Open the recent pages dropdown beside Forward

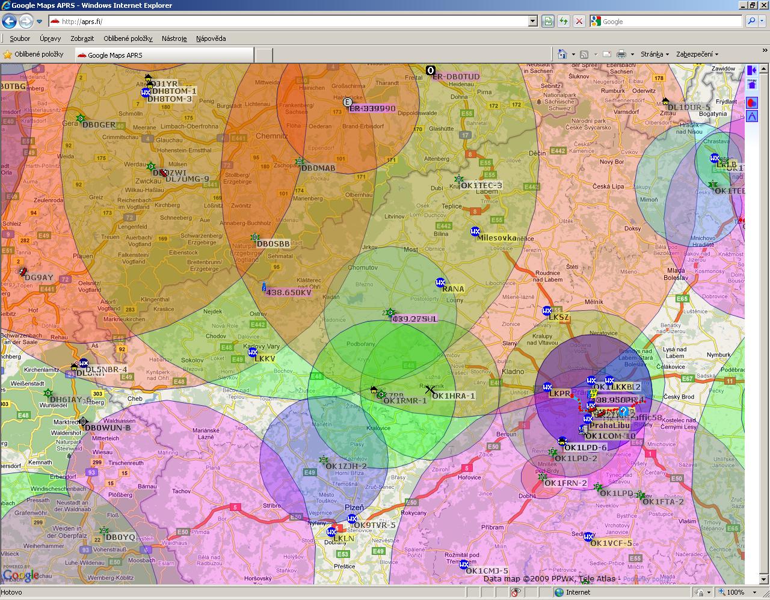point(39,22)
